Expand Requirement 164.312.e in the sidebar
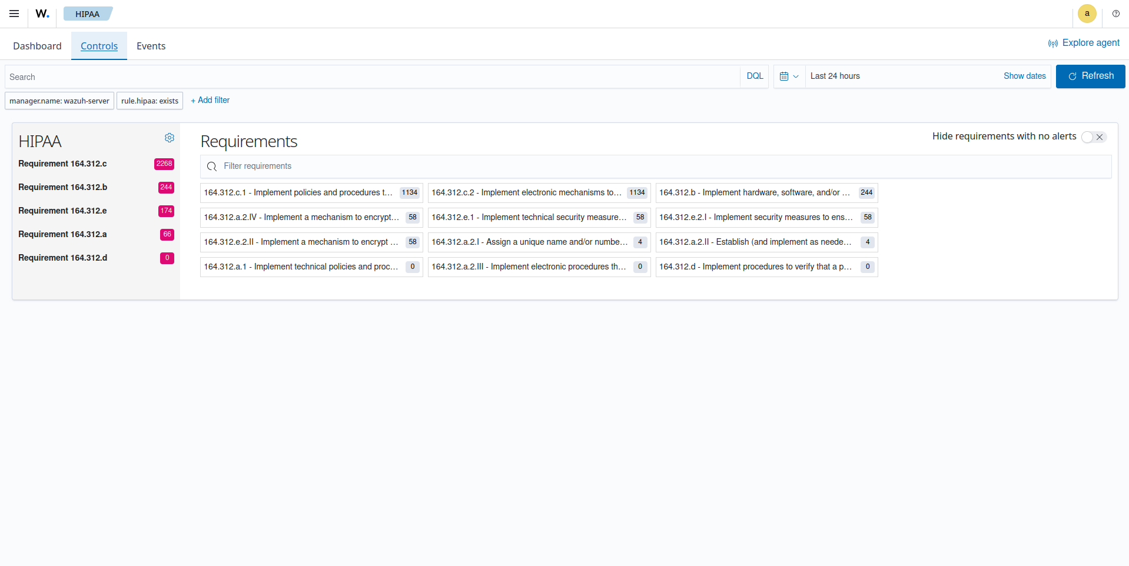Viewport: 1129px width, 566px height. tap(62, 211)
